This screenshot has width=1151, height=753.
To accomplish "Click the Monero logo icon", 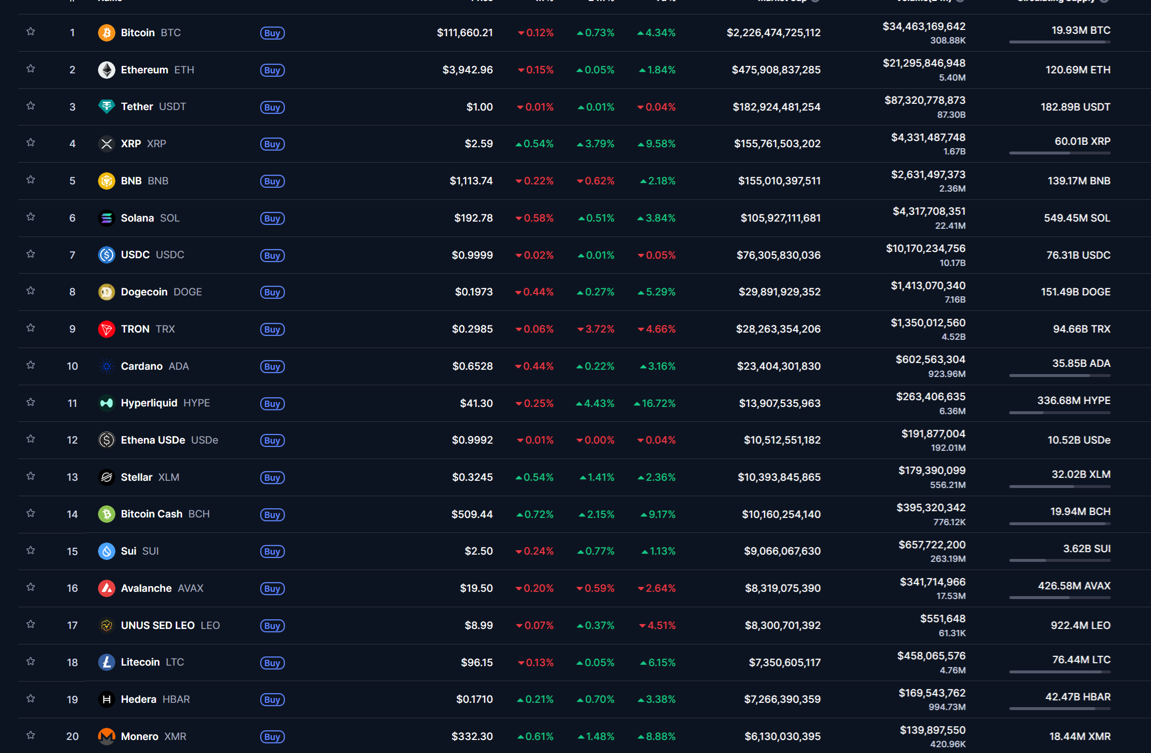I will click(106, 737).
